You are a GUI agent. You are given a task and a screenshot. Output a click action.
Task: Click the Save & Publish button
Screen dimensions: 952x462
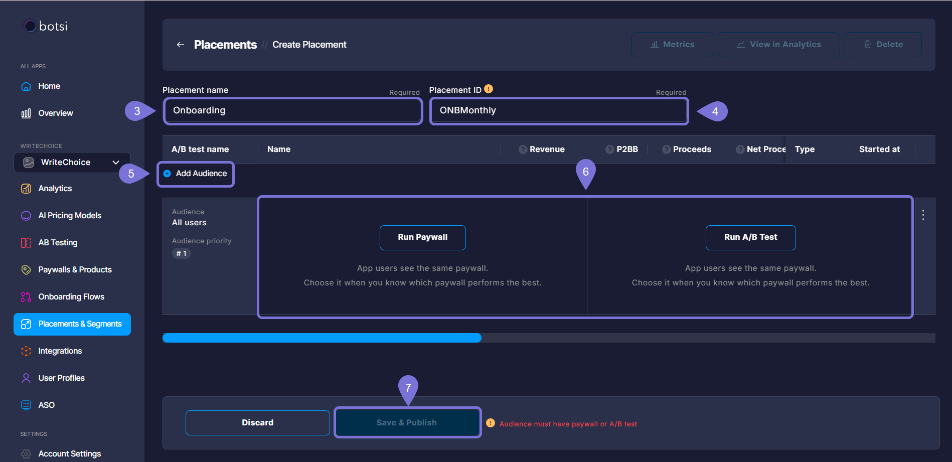tap(407, 423)
